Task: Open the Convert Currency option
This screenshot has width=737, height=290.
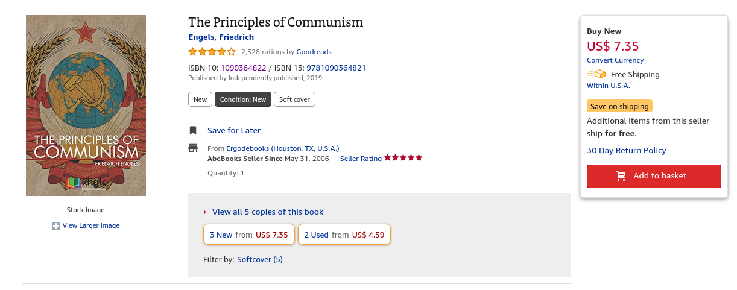Action: pyautogui.click(x=615, y=60)
